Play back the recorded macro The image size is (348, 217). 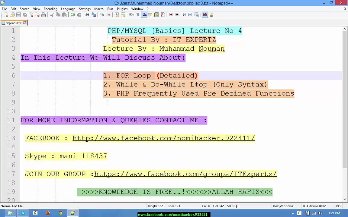[184, 15]
